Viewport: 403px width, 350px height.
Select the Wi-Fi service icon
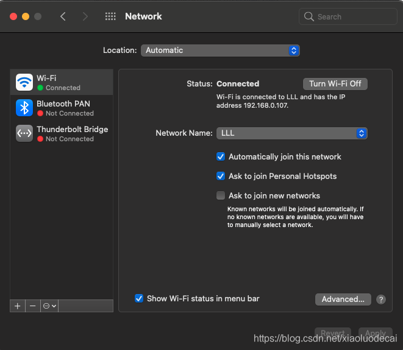24,82
